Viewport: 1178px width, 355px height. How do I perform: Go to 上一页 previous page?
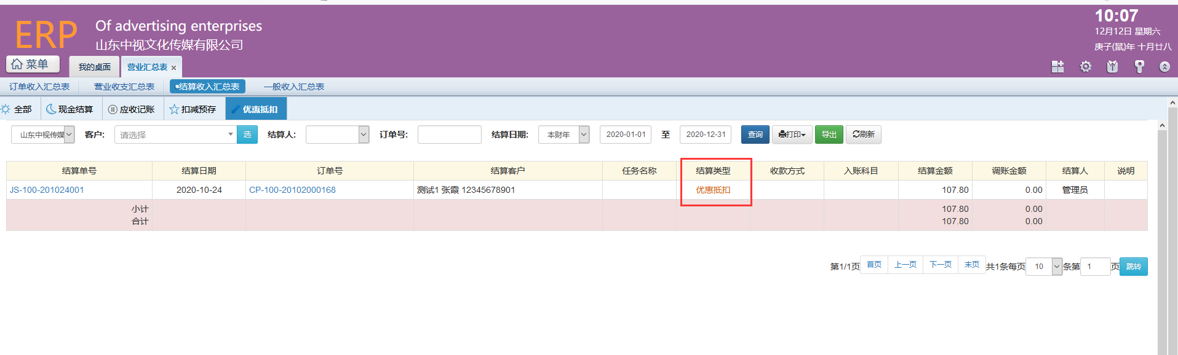[x=905, y=265]
